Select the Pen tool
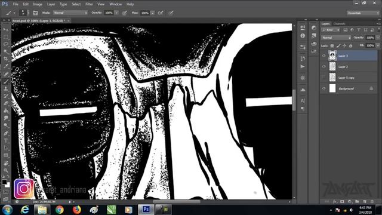This screenshot has height=215, width=382. pos(6,133)
